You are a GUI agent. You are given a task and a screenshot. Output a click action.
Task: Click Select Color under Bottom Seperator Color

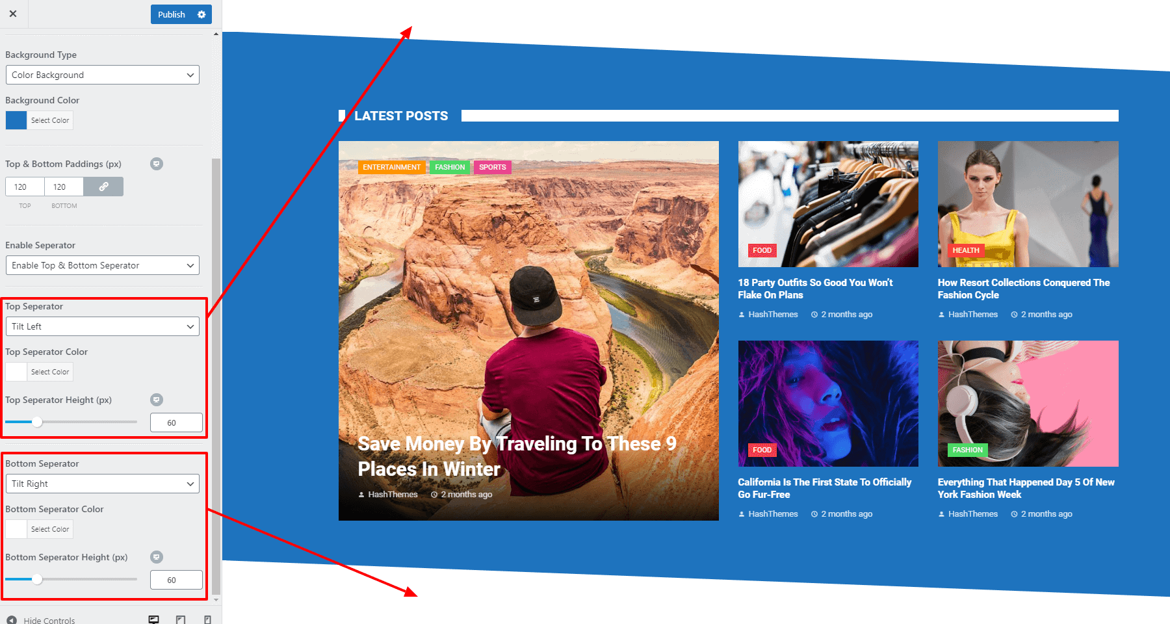[50, 529]
